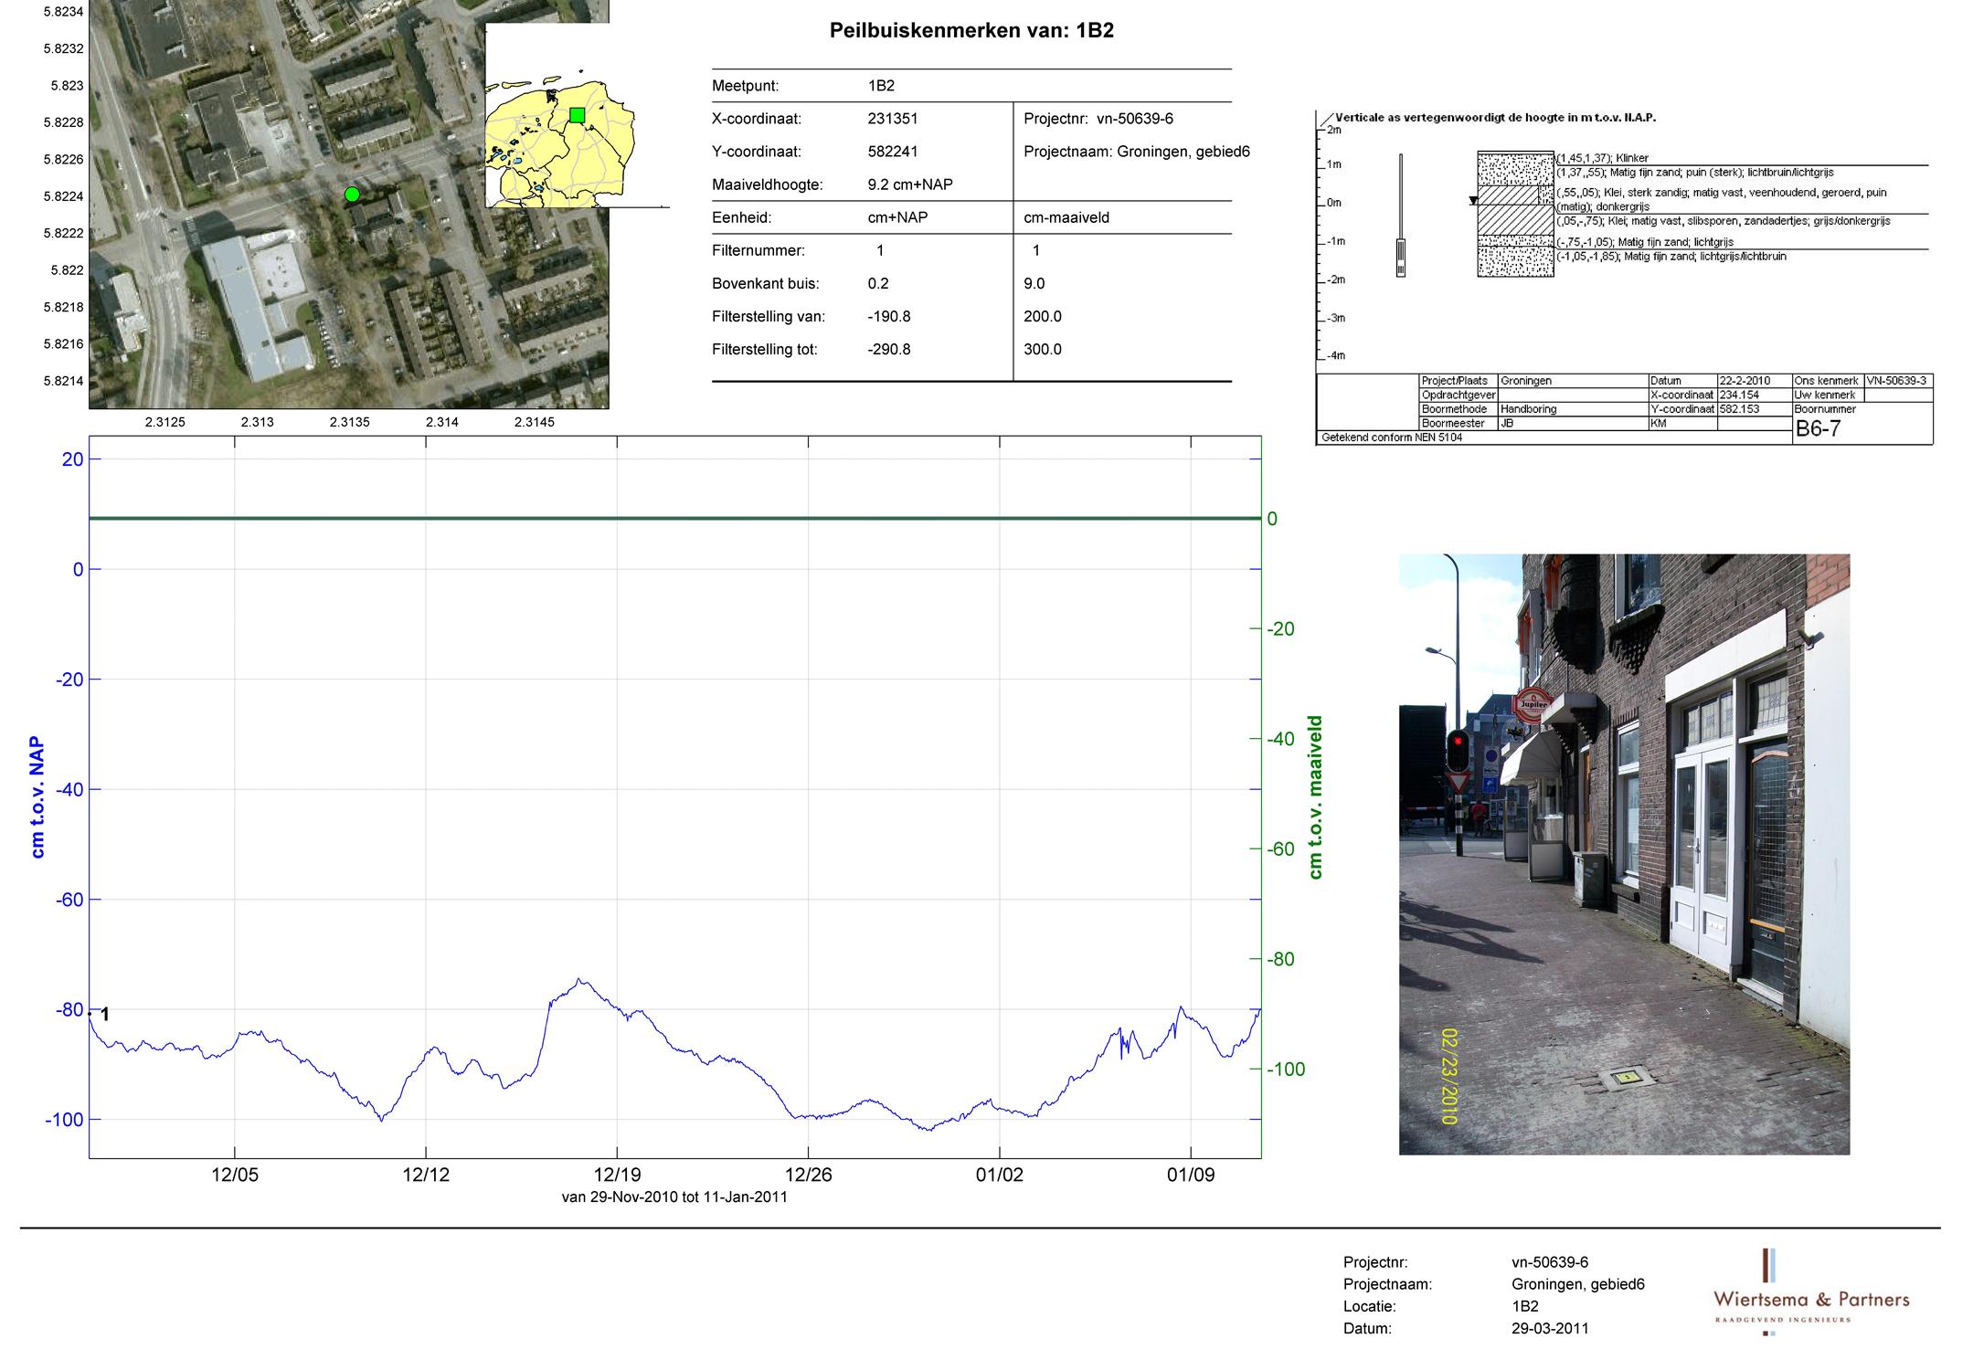Click the green axis label cm t.o.v. maaiveld

pos(1315,796)
